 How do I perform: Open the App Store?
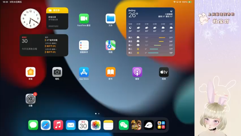(84, 72)
